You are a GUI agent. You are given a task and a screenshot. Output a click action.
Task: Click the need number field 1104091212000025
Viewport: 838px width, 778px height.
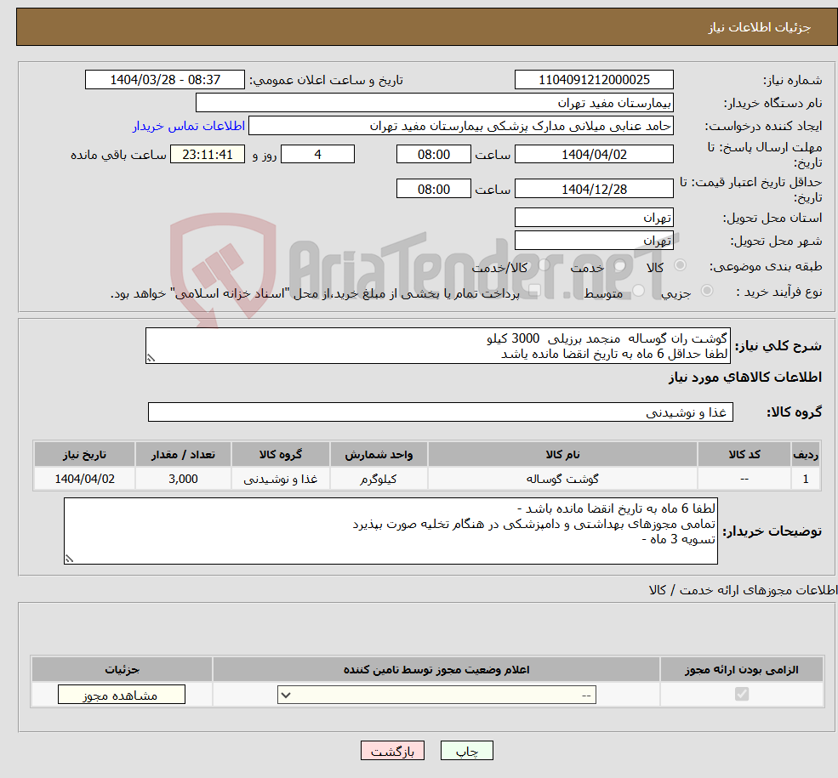[594, 80]
